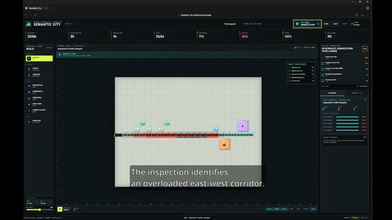The height and width of the screenshot is (220, 392).
Task: Click the small button beside Build heading
Action: point(49,48)
